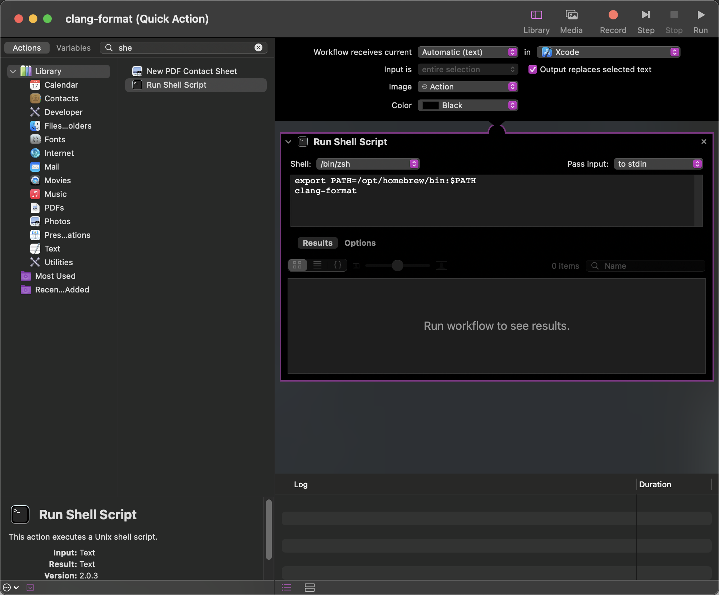Select Run Shell Script in action list
The width and height of the screenshot is (719, 595).
(176, 85)
